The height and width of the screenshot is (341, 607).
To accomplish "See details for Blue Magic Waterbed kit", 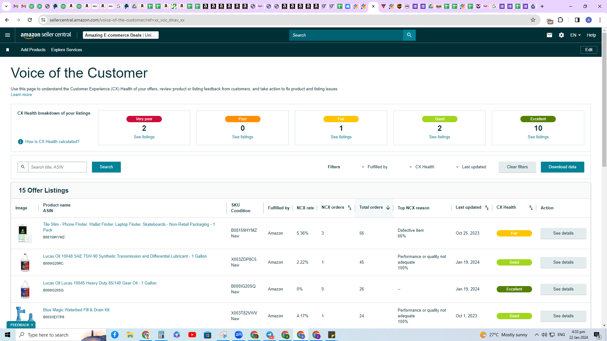I will click(563, 316).
